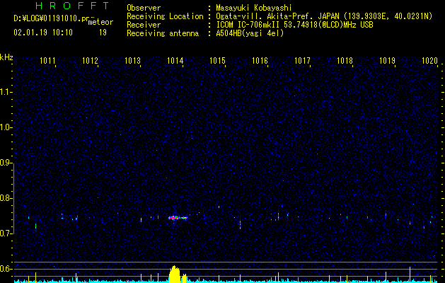Viewport: 445px width, 283px height.
Task: Click the kHz axis unit label
Action: pos(6,57)
